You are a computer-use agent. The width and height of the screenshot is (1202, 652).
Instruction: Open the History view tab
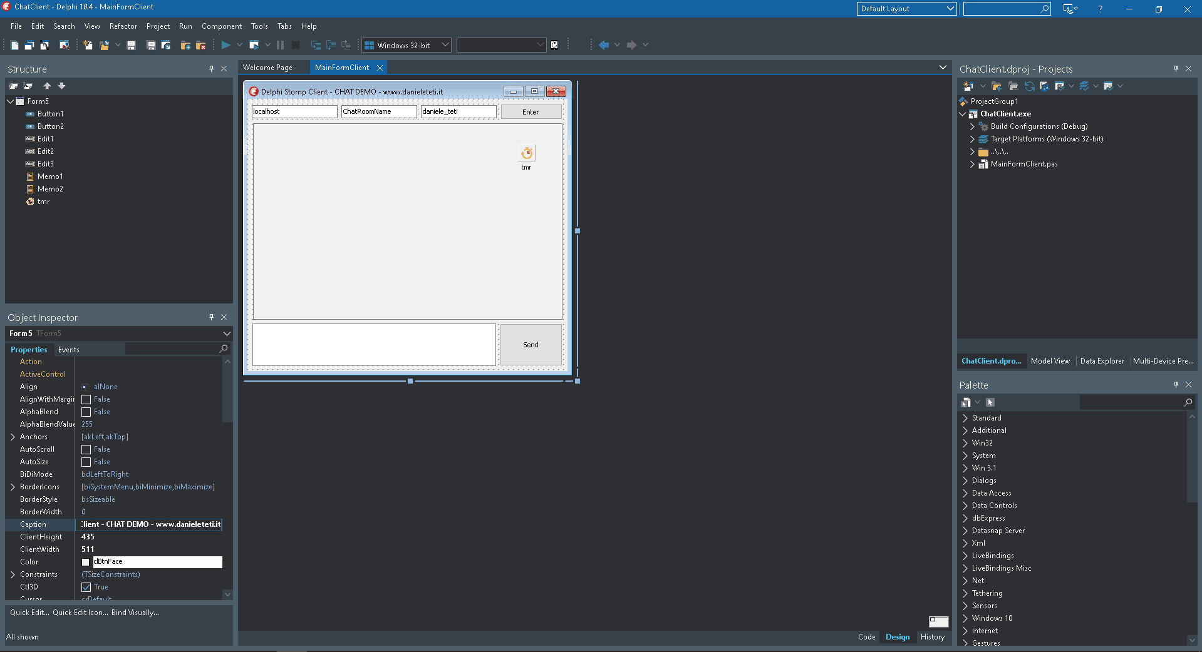[933, 637]
